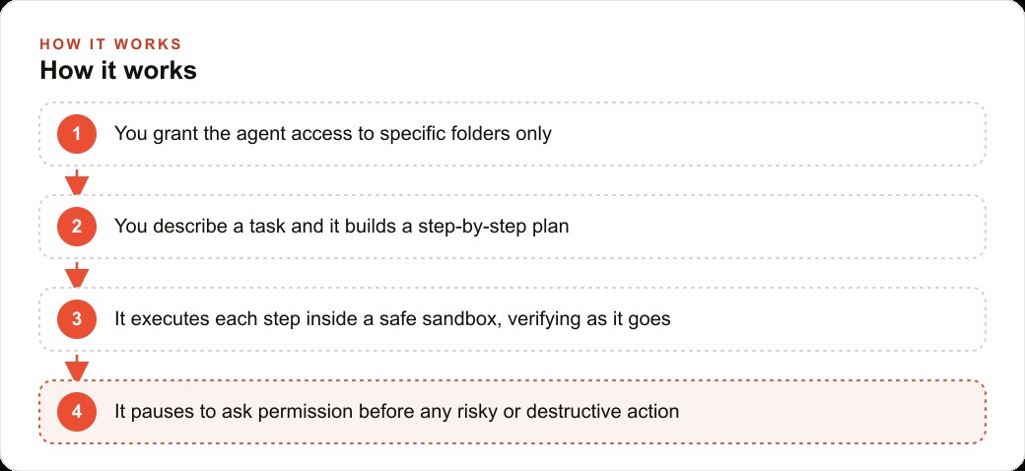This screenshot has width=1025, height=471.
Task: Click the step 3 number circle
Action: (x=77, y=319)
